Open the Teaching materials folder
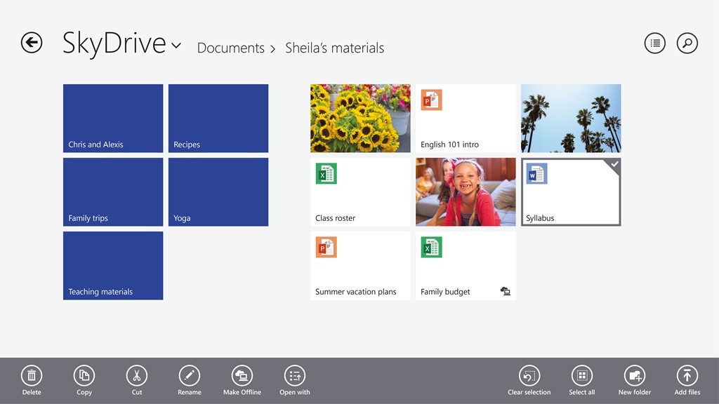Viewport: 719px width, 404px height. click(113, 266)
